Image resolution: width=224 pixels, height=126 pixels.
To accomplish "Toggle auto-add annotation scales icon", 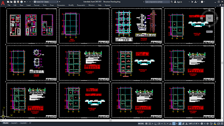I will point(183,124).
